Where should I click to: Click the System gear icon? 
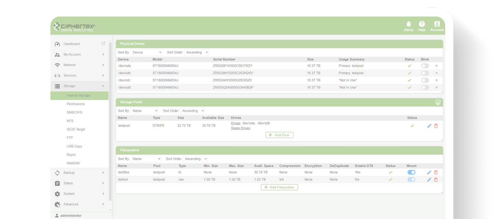pos(57,194)
